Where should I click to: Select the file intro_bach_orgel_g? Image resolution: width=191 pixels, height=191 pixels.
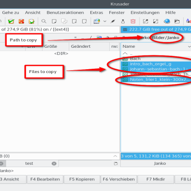156,64
